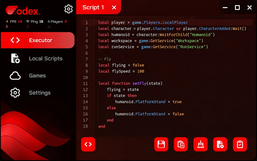Screen dimensions: 257x161
Task: Open the gear icon beside the Codex logo
Action: pos(68,9)
